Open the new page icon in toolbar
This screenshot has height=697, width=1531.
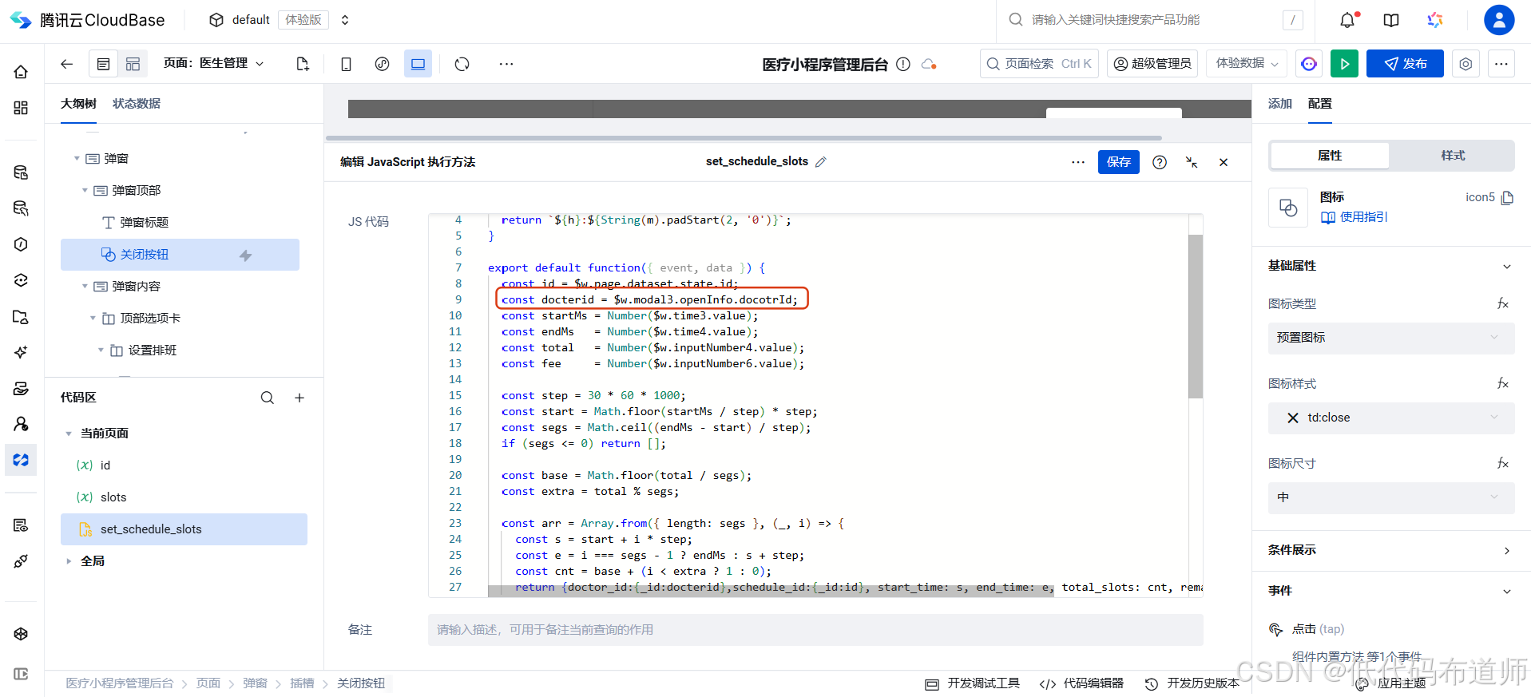click(302, 64)
